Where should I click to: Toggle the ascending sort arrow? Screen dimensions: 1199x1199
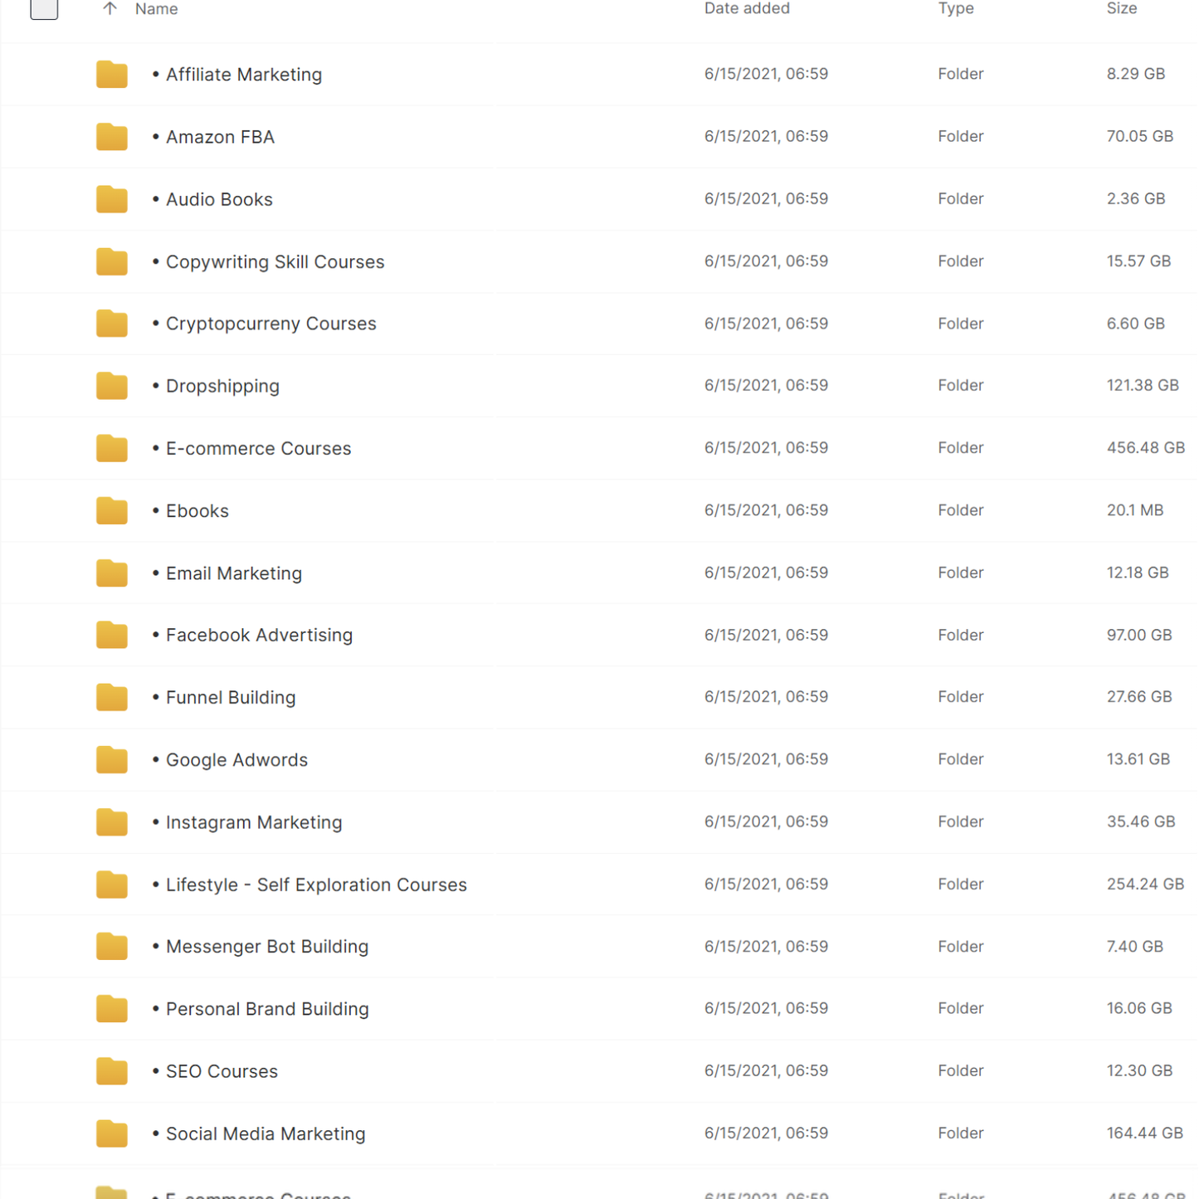click(110, 9)
